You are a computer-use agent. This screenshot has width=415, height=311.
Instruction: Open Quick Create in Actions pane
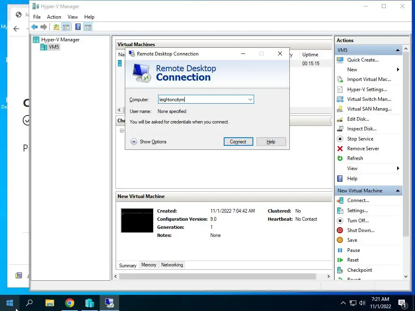point(363,60)
